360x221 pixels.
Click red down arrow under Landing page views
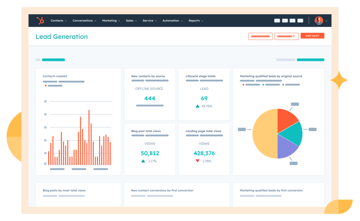coord(198,161)
